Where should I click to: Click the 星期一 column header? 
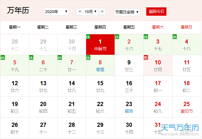tap(15, 27)
